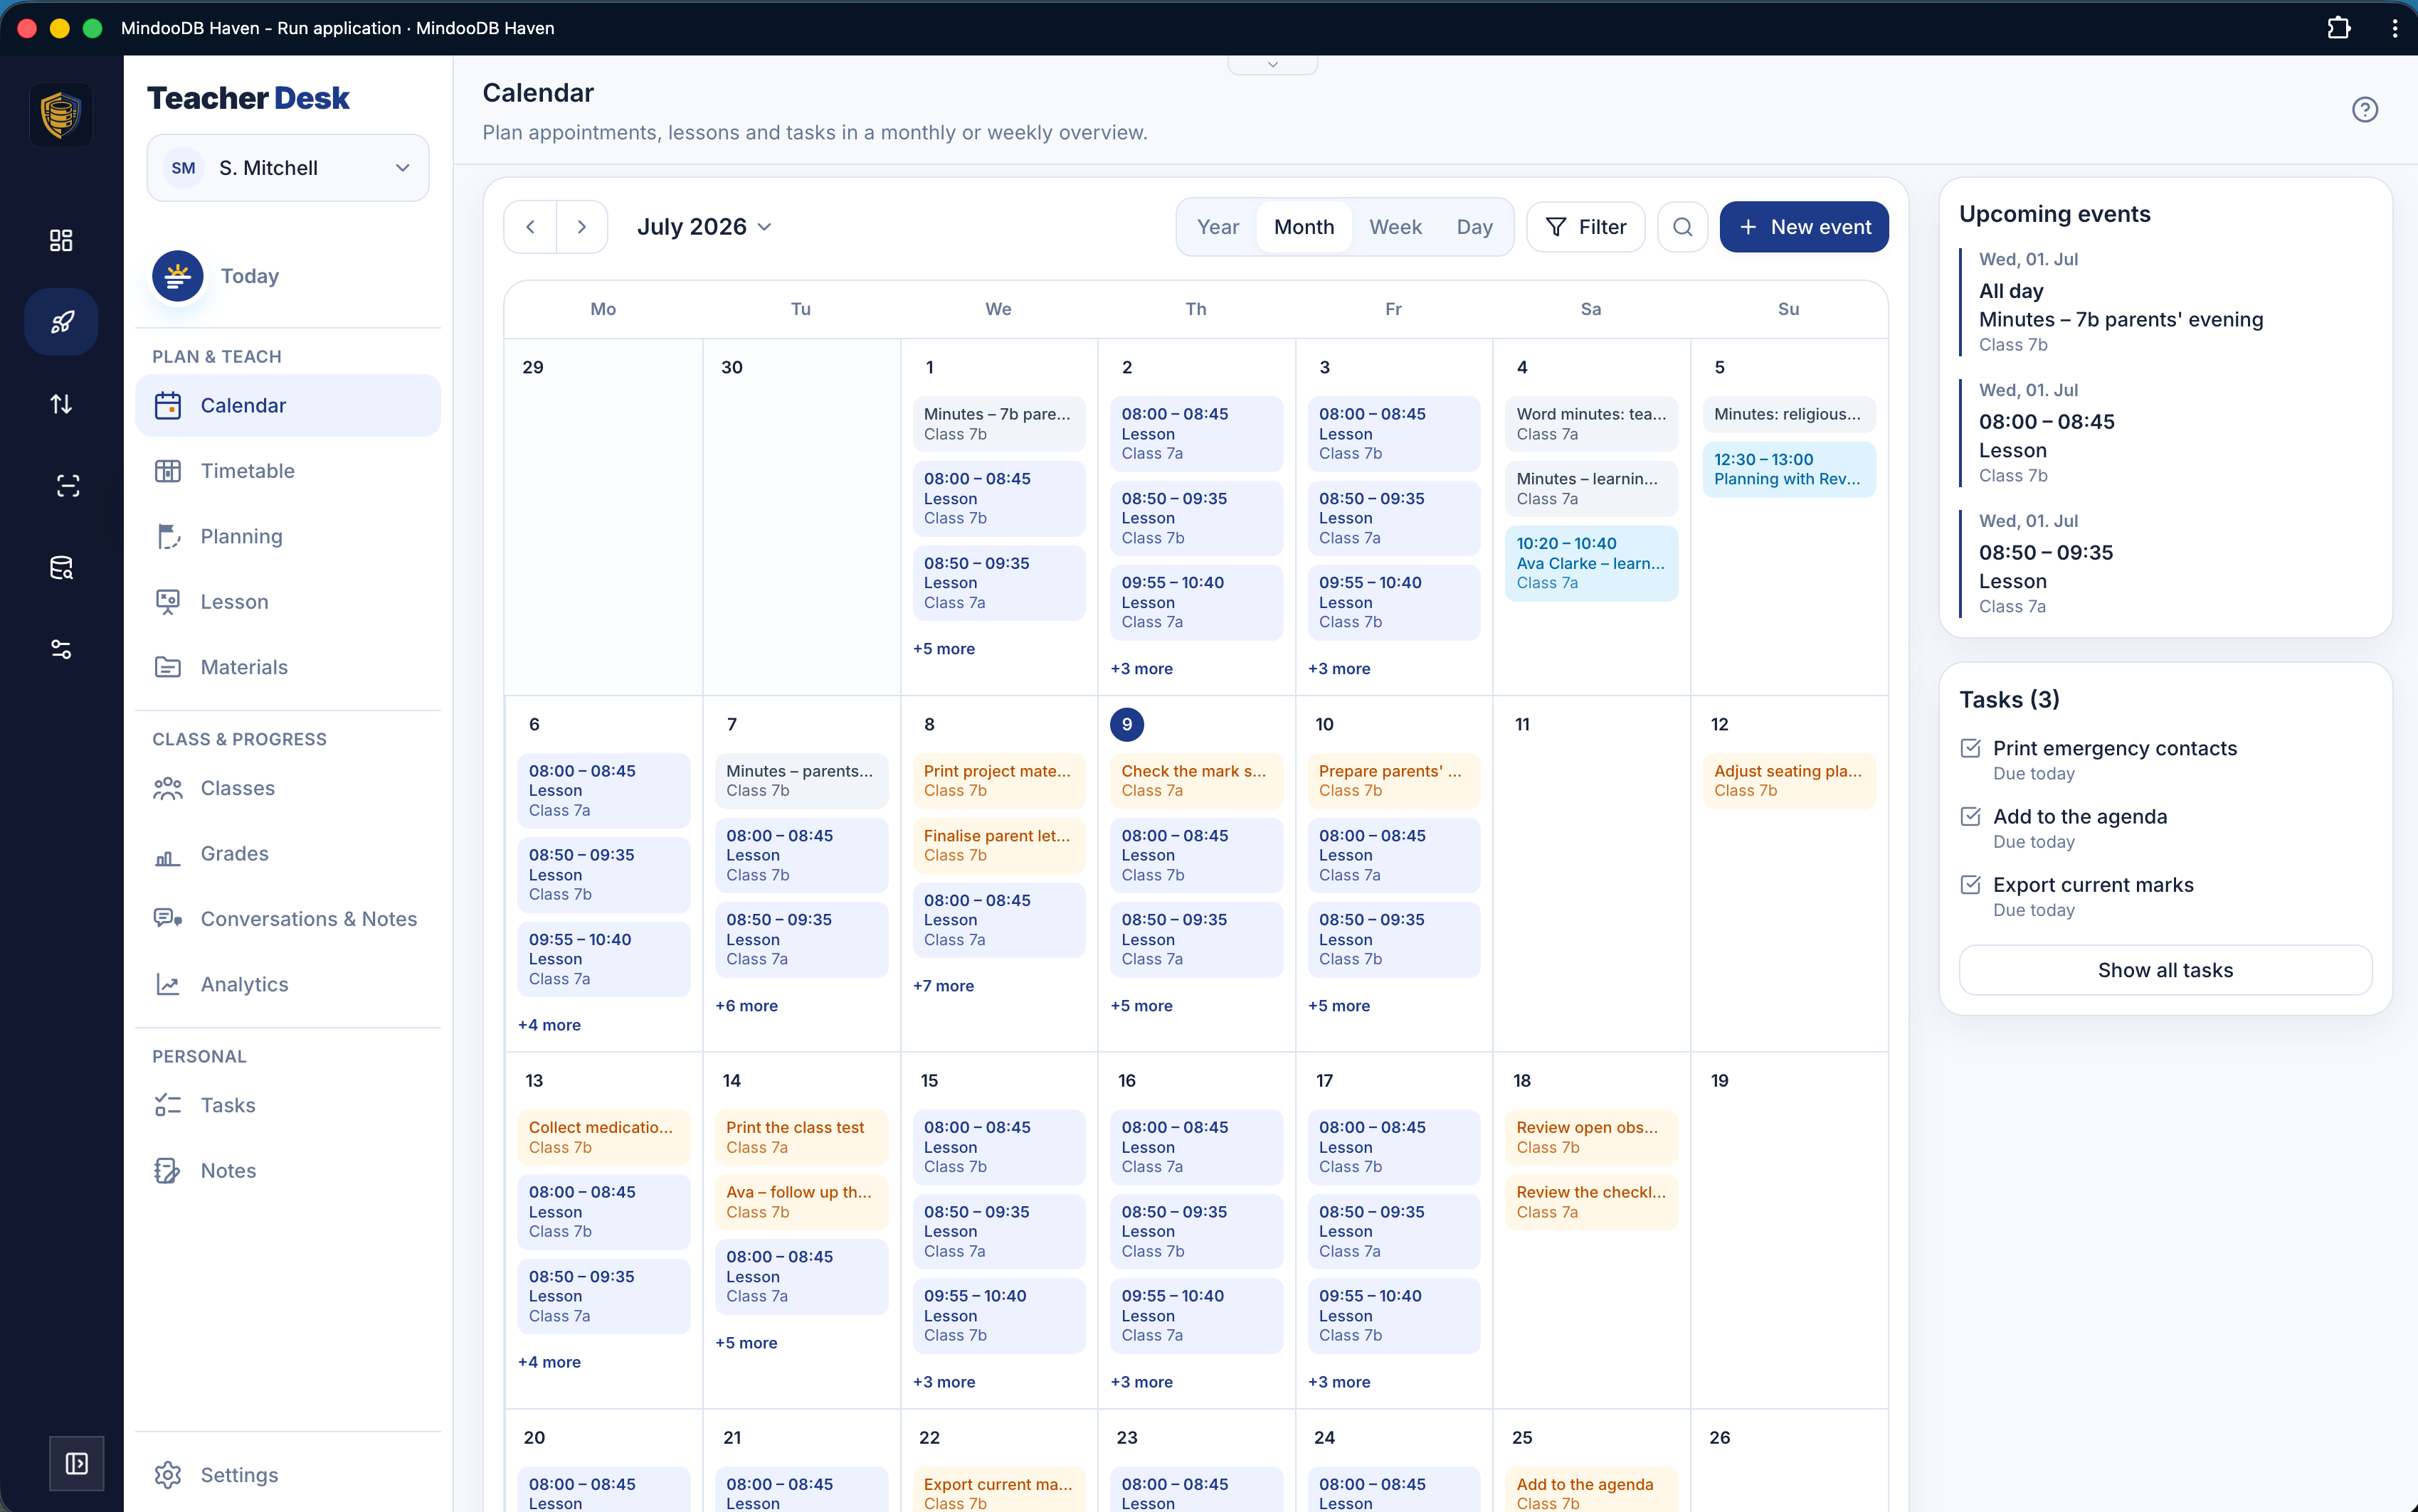The width and height of the screenshot is (2418, 1512).
Task: Expand +3 more on July 2
Action: 1141,669
